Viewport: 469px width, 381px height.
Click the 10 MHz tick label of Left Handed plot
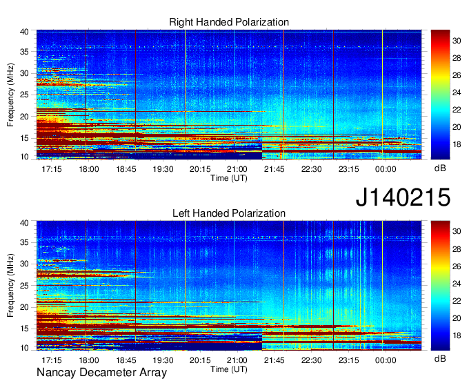point(24,348)
